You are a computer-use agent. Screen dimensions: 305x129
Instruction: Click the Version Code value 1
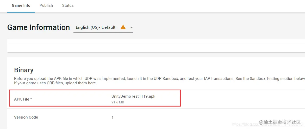click(113, 118)
